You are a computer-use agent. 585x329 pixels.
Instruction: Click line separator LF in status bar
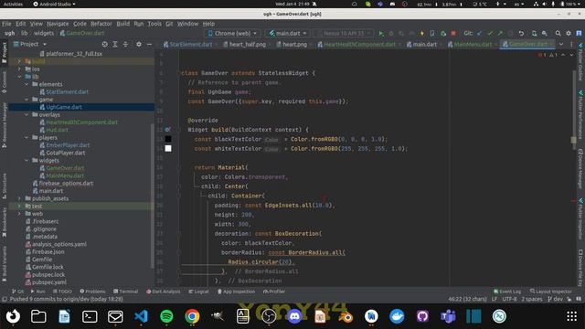pos(495,299)
